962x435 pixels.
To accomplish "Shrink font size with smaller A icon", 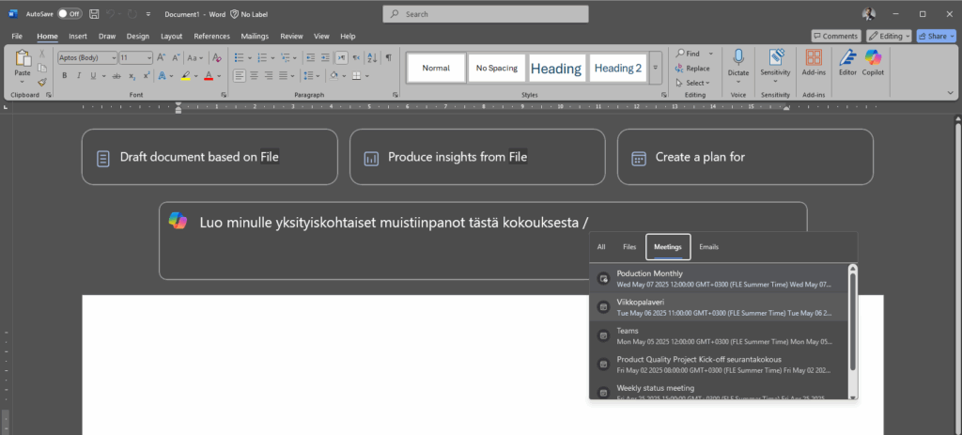I will (176, 57).
